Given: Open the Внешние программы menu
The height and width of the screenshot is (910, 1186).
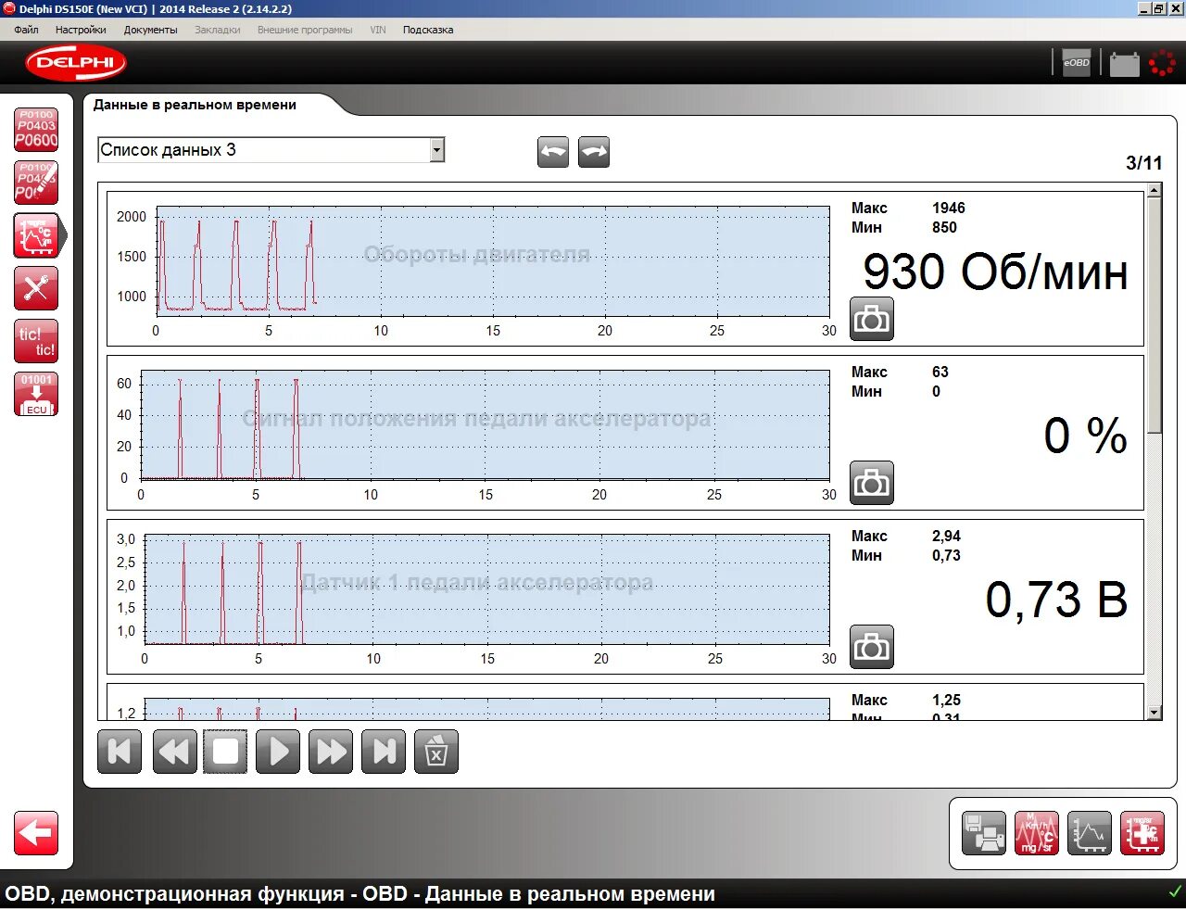Looking at the screenshot, I should (x=305, y=30).
